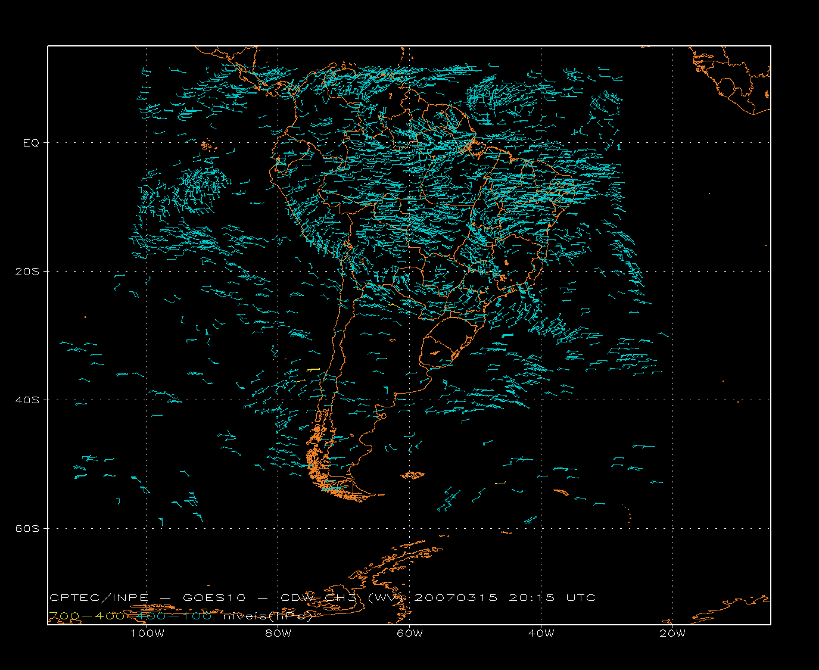Viewport: 819px width, 670px height.
Task: Click the GOES10 satellite name text
Action: 214,597
